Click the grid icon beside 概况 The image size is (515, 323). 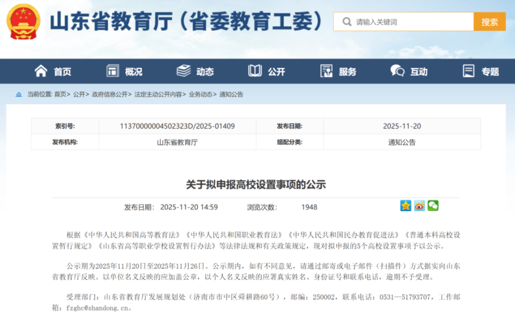112,71
